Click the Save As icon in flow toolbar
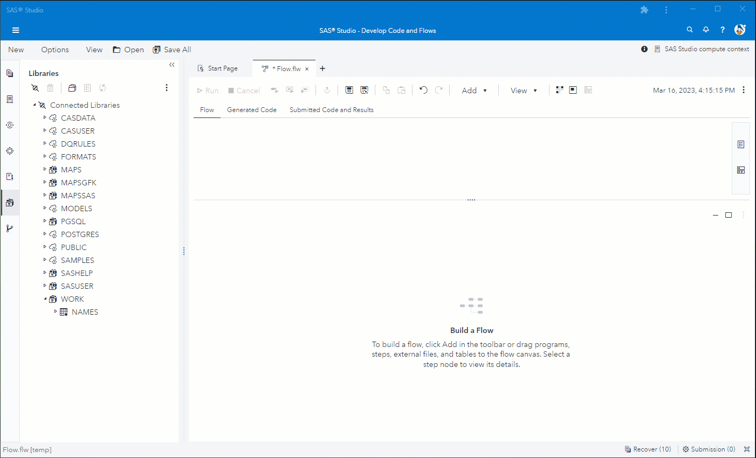The image size is (756, 458). [365, 90]
